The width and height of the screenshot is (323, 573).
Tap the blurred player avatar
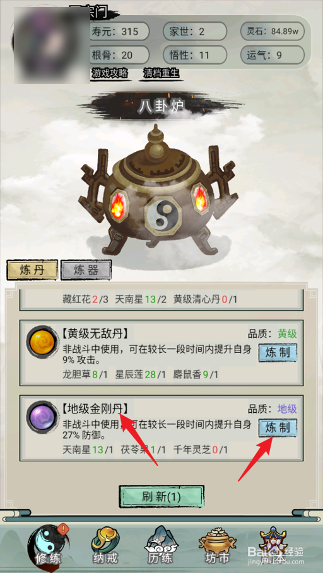coord(52,45)
